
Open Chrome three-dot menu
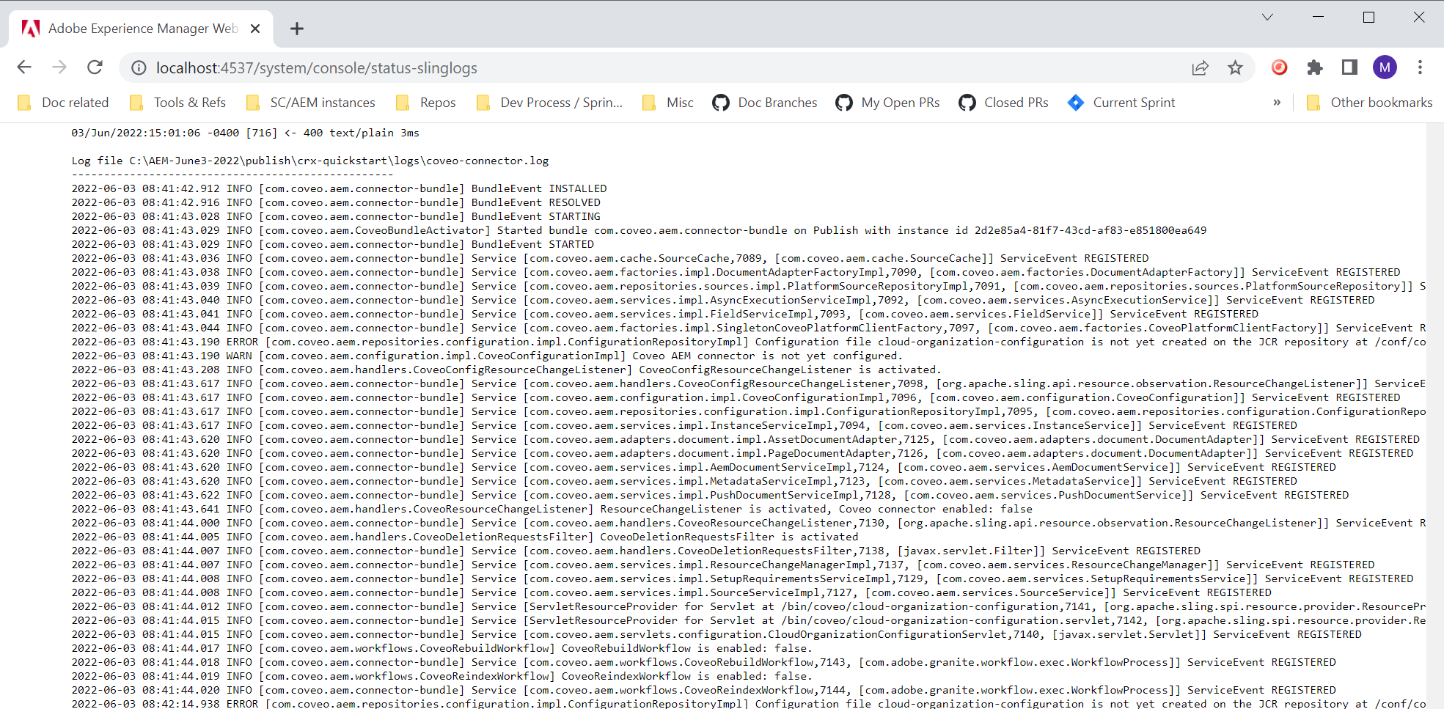coord(1420,67)
